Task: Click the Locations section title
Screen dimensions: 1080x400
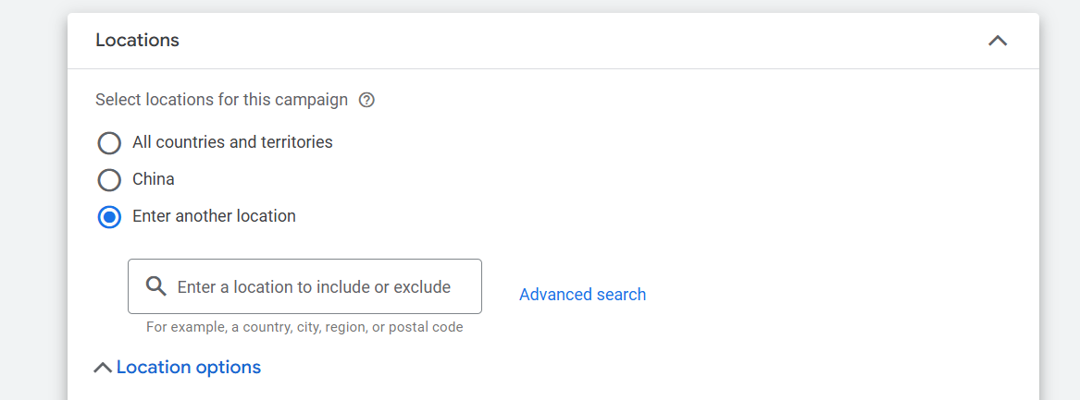Action: 137,41
